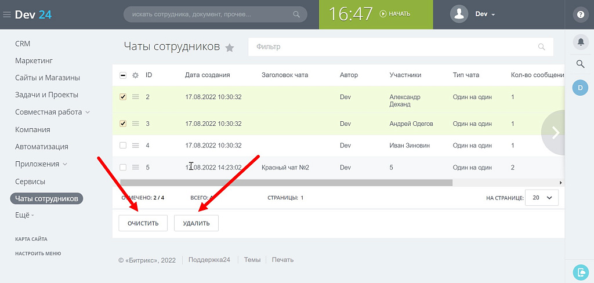Select the checkbox for chat ID 4
The width and height of the screenshot is (594, 283).
click(123, 146)
